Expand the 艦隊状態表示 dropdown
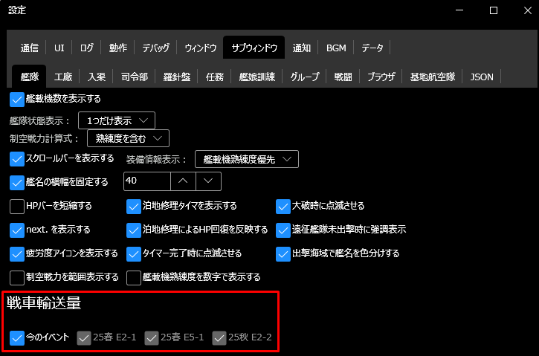This screenshot has width=539, height=356. coord(117,120)
